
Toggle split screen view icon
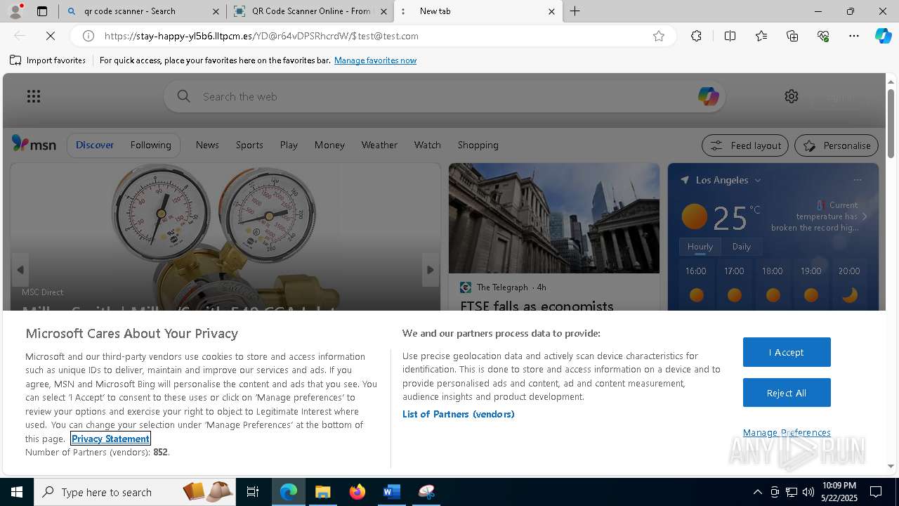pos(730,36)
